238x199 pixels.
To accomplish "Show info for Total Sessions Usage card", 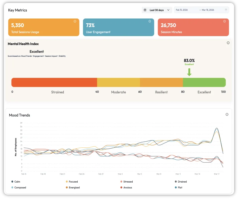I will click(75, 21).
